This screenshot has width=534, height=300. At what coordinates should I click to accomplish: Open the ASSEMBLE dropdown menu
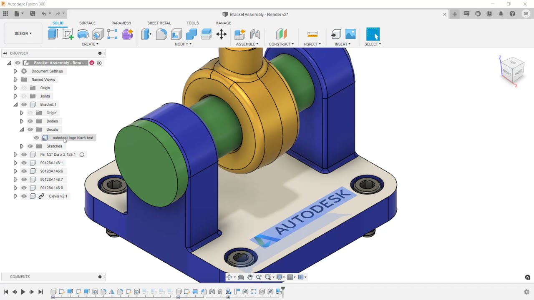point(247,44)
